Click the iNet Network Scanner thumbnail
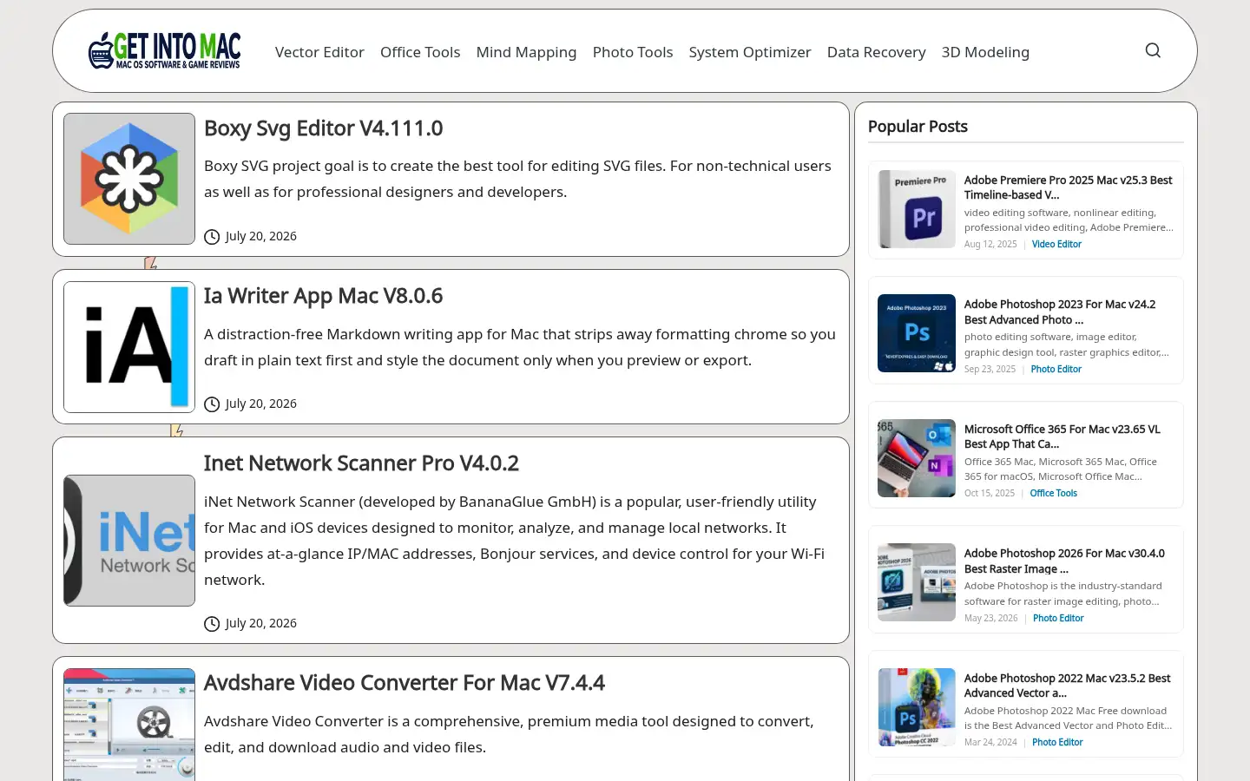The height and width of the screenshot is (781, 1250). pos(129,541)
